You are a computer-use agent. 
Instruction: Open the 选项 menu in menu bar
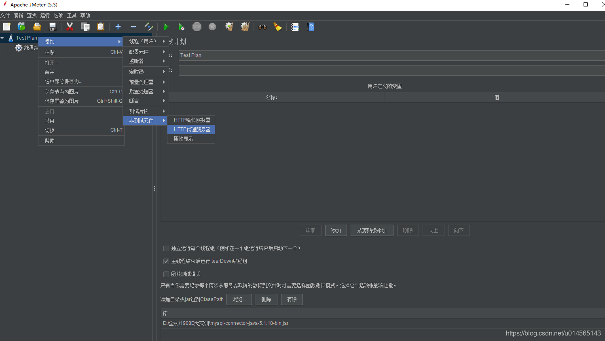pos(58,15)
